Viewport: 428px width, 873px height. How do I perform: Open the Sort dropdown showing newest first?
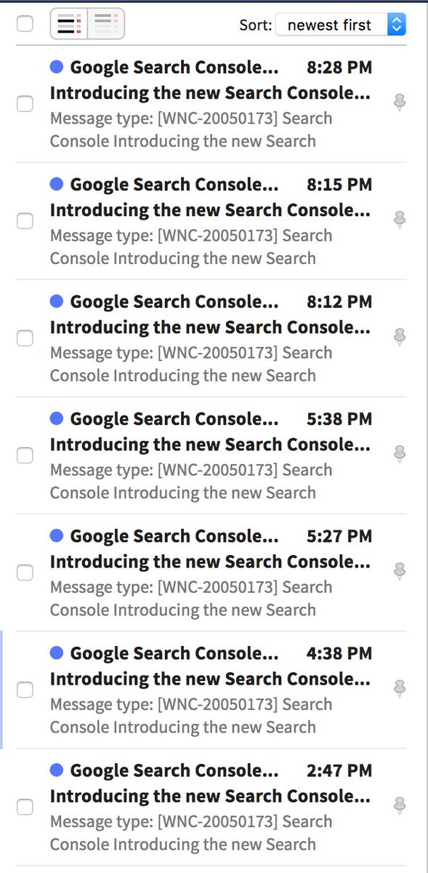(x=341, y=25)
